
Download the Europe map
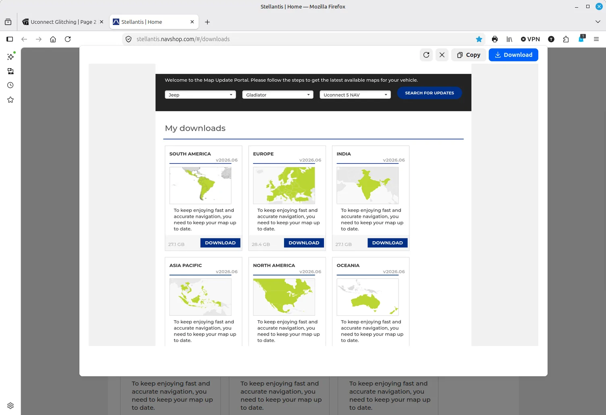(x=304, y=243)
